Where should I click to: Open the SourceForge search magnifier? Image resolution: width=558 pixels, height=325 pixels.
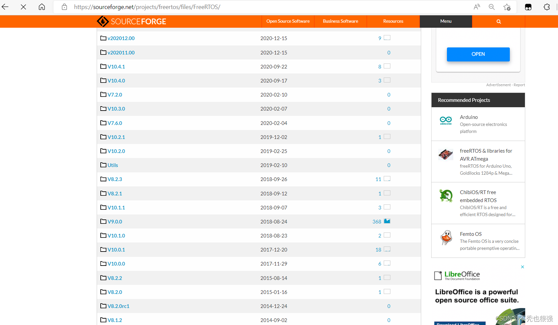498,21
